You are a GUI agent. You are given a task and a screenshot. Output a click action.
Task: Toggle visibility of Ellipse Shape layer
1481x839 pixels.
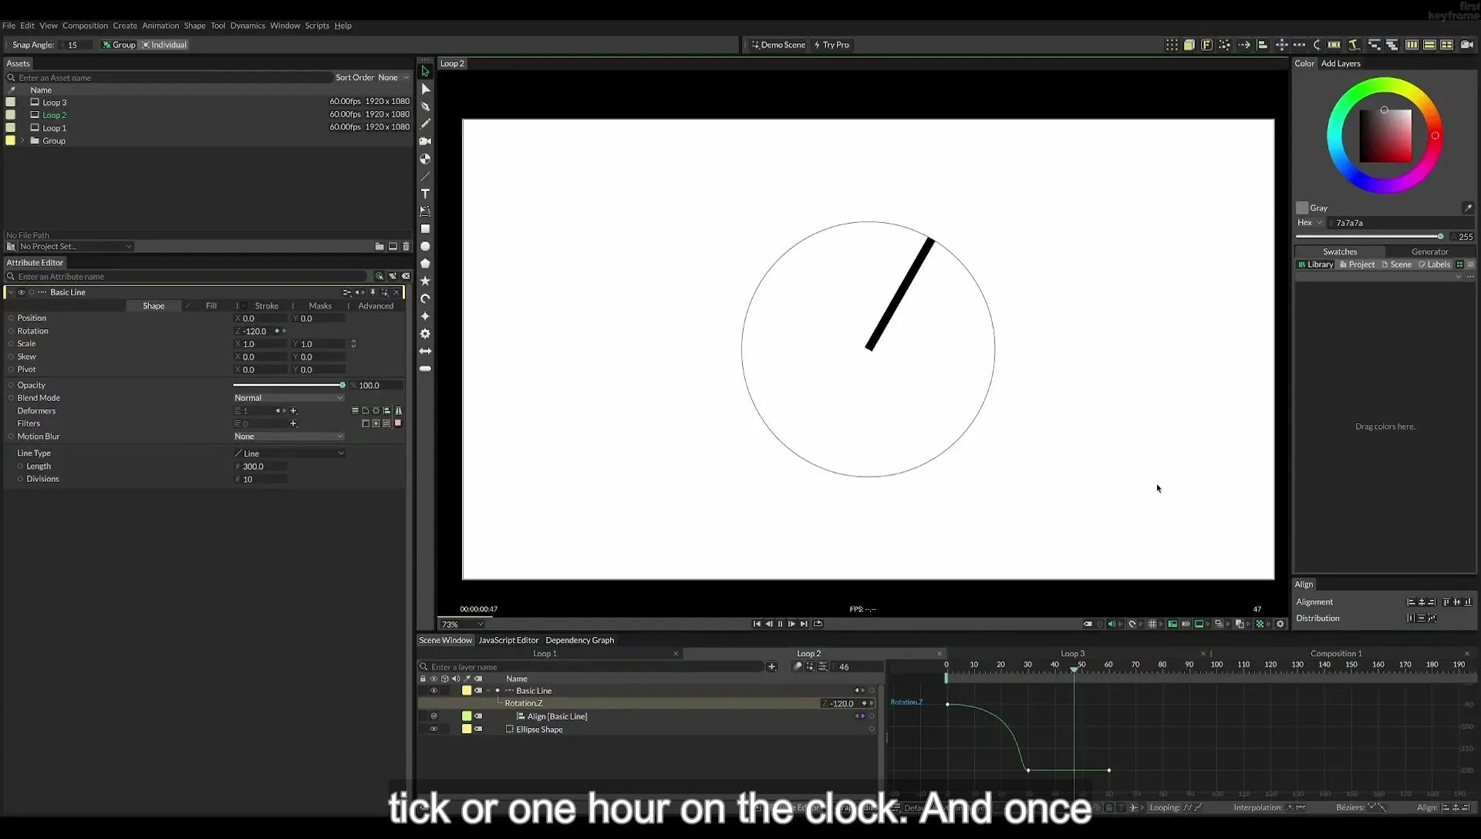(x=434, y=729)
